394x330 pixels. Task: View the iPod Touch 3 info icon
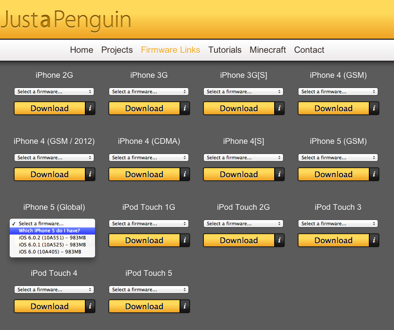point(374,240)
